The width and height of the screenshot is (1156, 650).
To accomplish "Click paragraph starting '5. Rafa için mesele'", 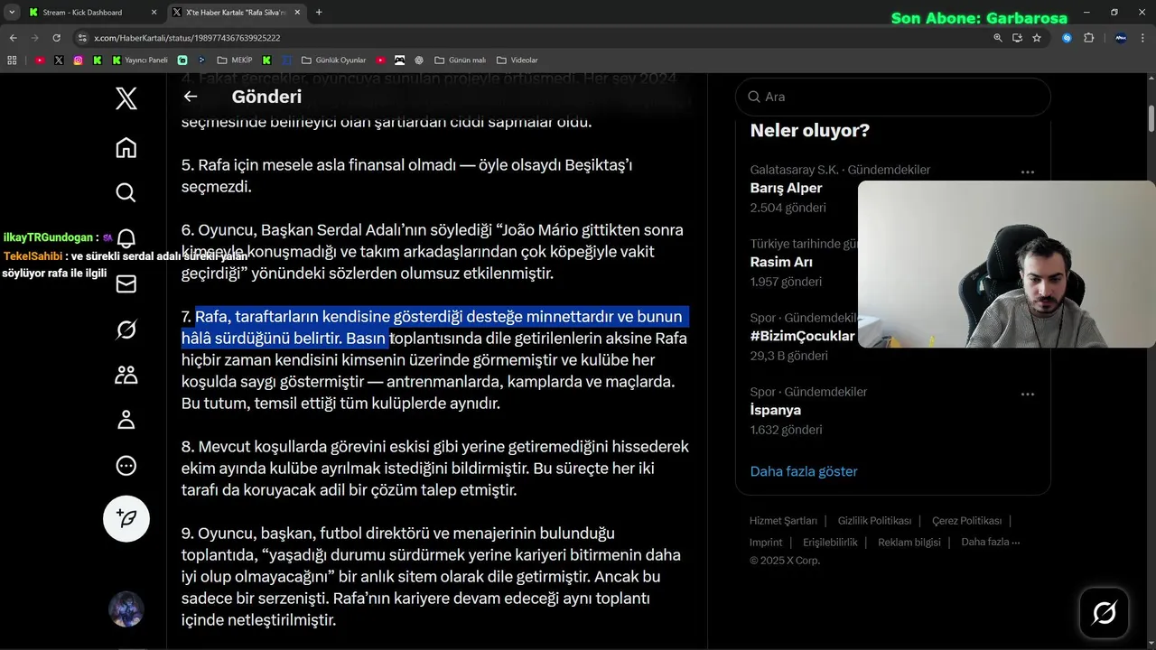I will tap(406, 176).
